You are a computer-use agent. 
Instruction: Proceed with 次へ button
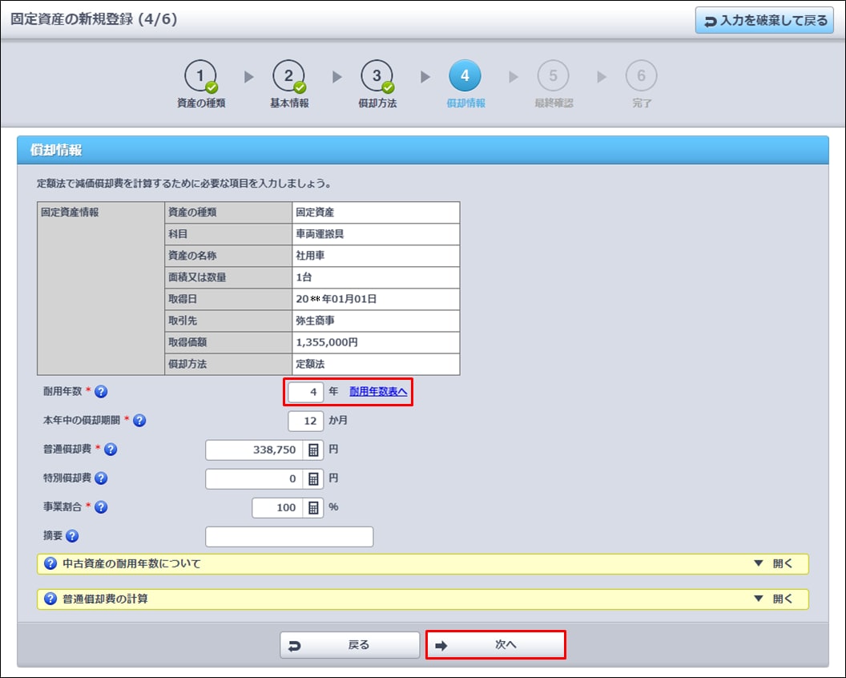[x=495, y=645]
